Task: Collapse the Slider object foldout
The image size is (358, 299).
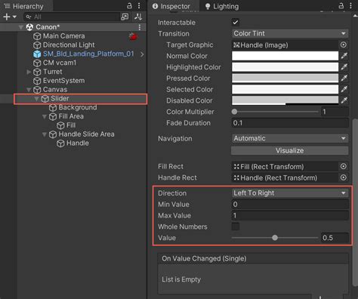Action: tap(37, 99)
